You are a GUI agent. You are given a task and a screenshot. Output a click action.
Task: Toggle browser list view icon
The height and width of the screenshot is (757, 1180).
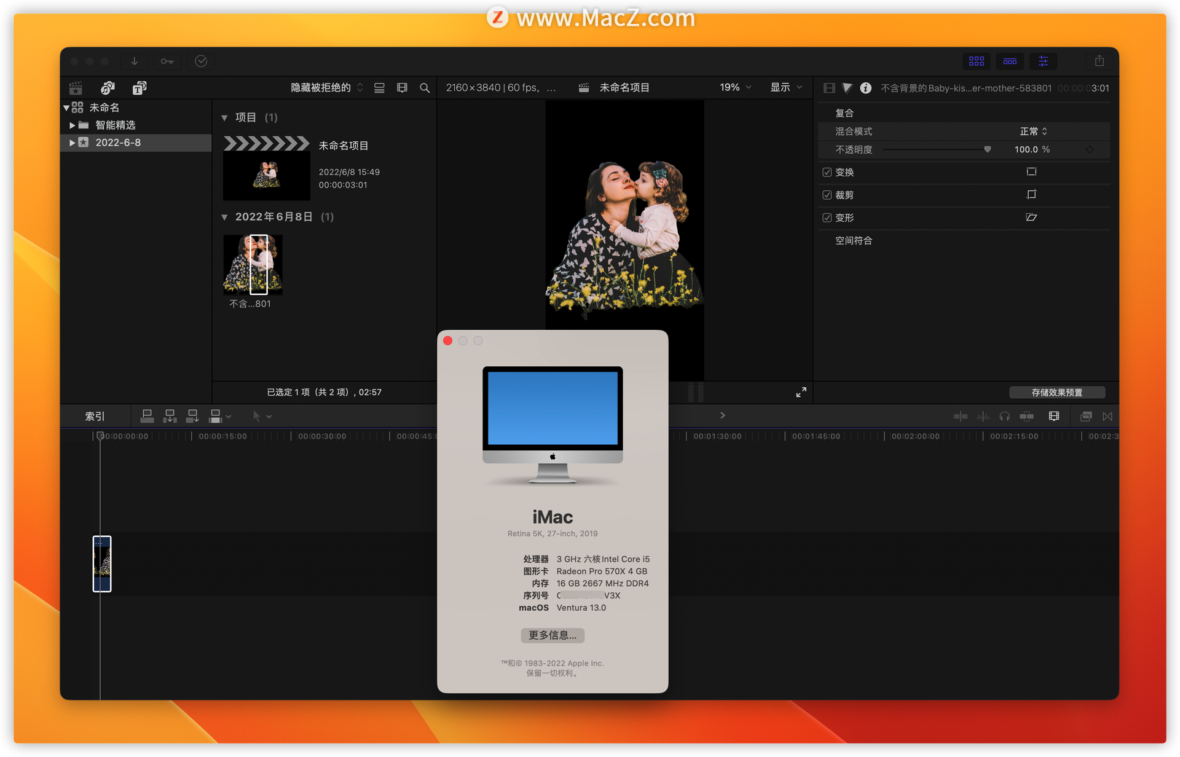click(x=380, y=88)
